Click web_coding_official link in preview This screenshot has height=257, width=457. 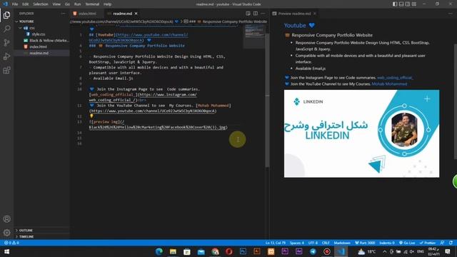click(x=395, y=78)
